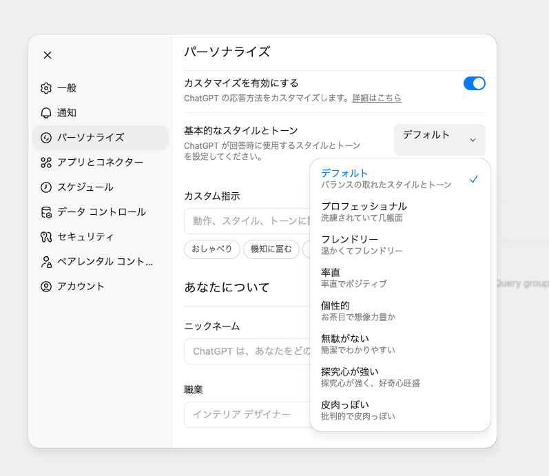Click the Personalize icon in sidebar
Image resolution: width=549 pixels, height=476 pixels.
tap(46, 138)
